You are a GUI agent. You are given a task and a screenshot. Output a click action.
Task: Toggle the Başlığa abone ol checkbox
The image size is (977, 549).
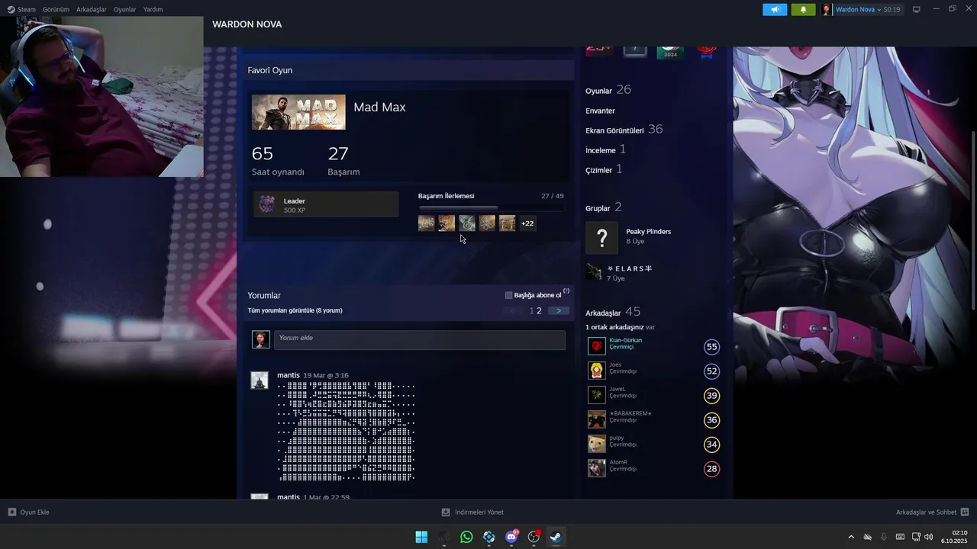coord(508,295)
